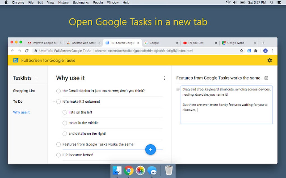Open the settings gear on the yellow bar

pos(269,60)
